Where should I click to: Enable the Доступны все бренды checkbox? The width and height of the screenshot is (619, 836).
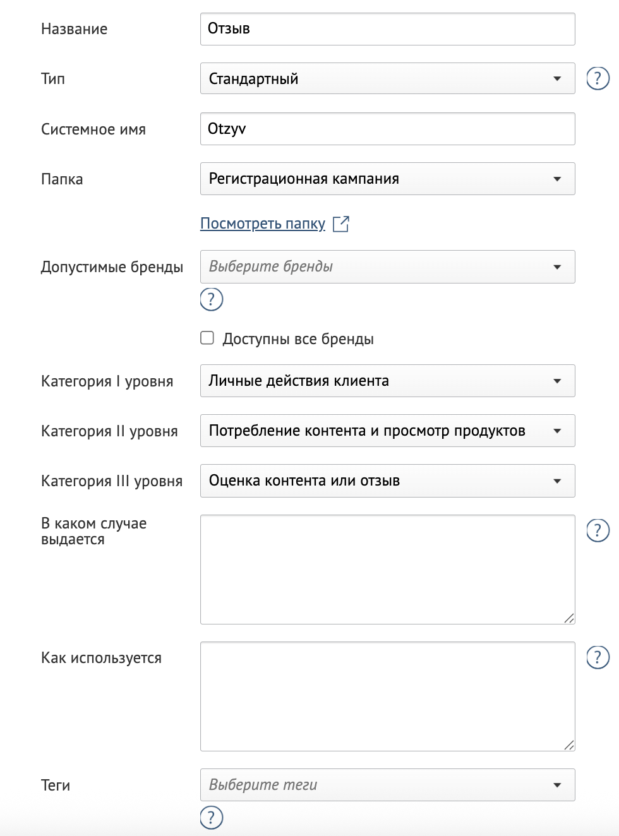207,338
